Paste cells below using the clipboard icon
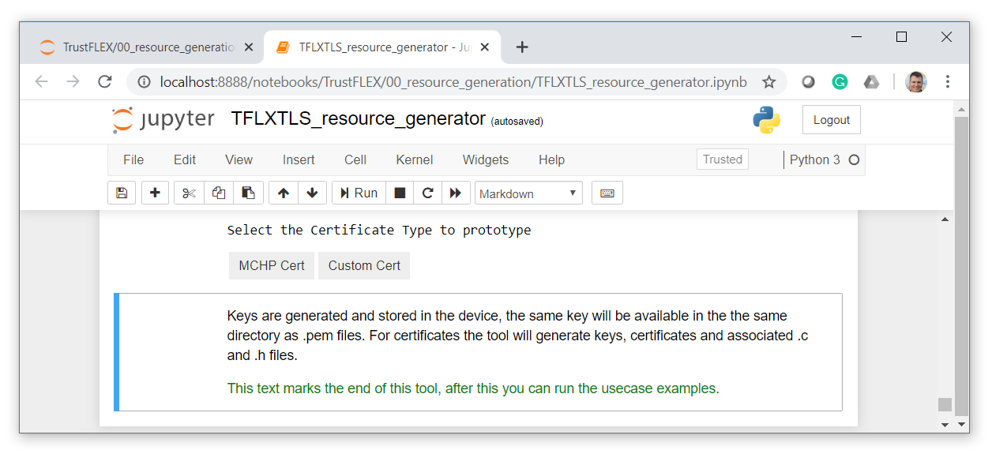The image size is (992, 454). (x=248, y=193)
